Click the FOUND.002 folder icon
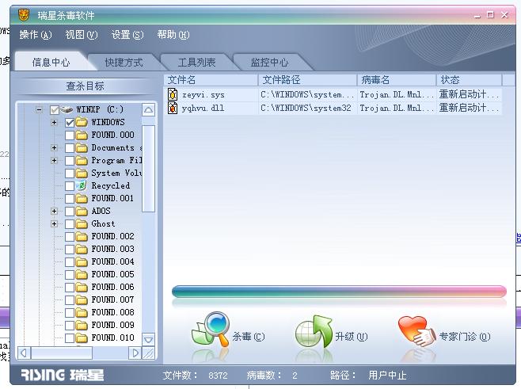 point(81,236)
